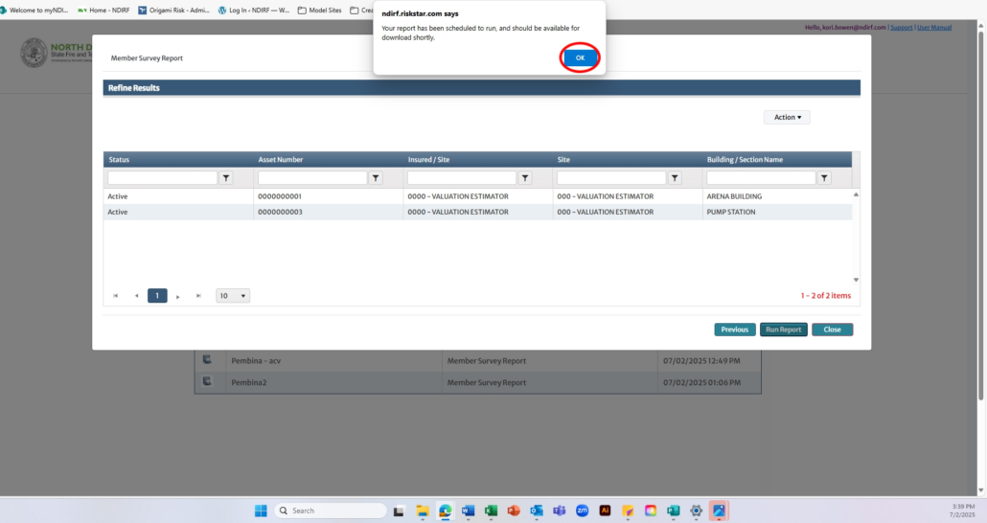Viewport: 987px width, 523px height.
Task: Click the Asset Number filter text field
Action: 312,178
